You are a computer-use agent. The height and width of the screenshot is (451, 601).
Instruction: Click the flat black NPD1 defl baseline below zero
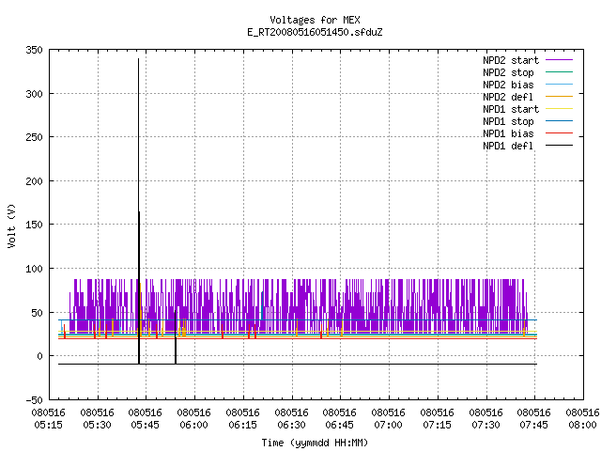[x=298, y=364]
